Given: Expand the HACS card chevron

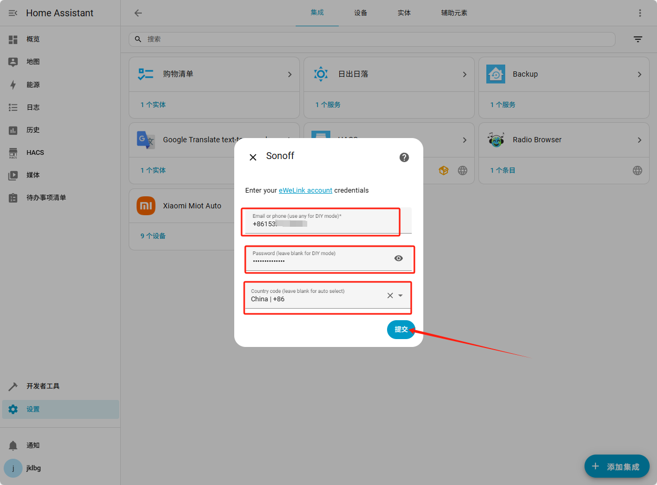Looking at the screenshot, I should (464, 140).
